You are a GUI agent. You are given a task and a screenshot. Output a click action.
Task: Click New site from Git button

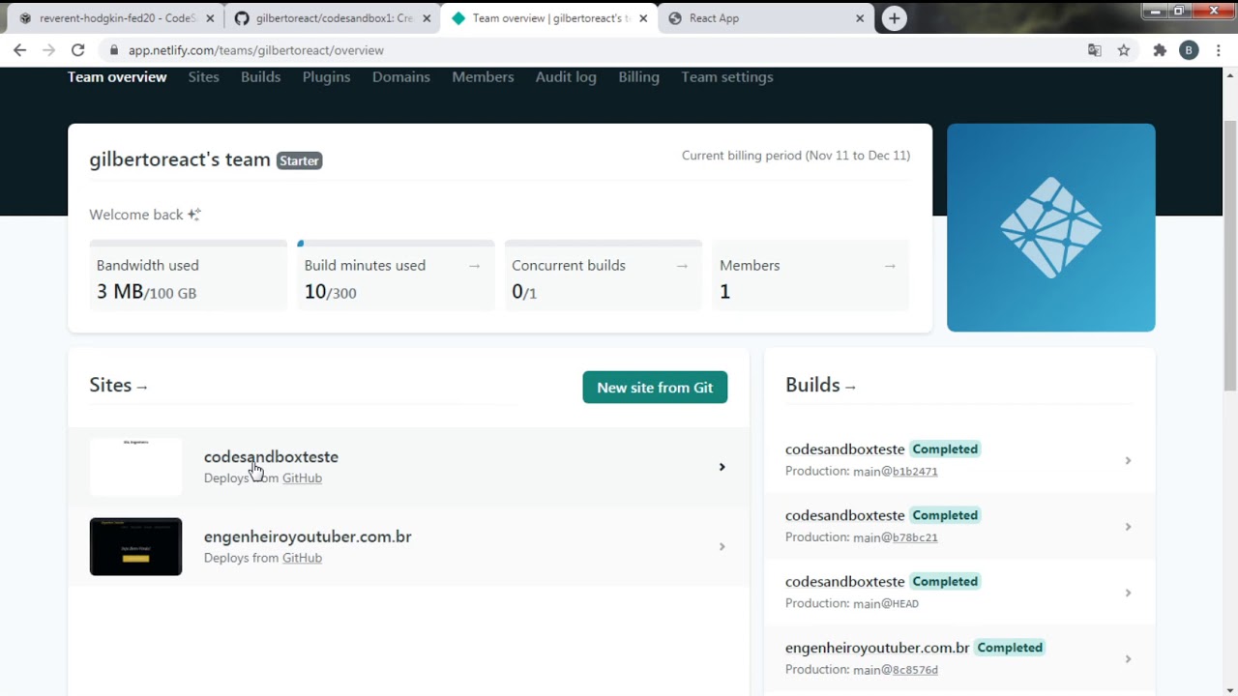point(655,388)
